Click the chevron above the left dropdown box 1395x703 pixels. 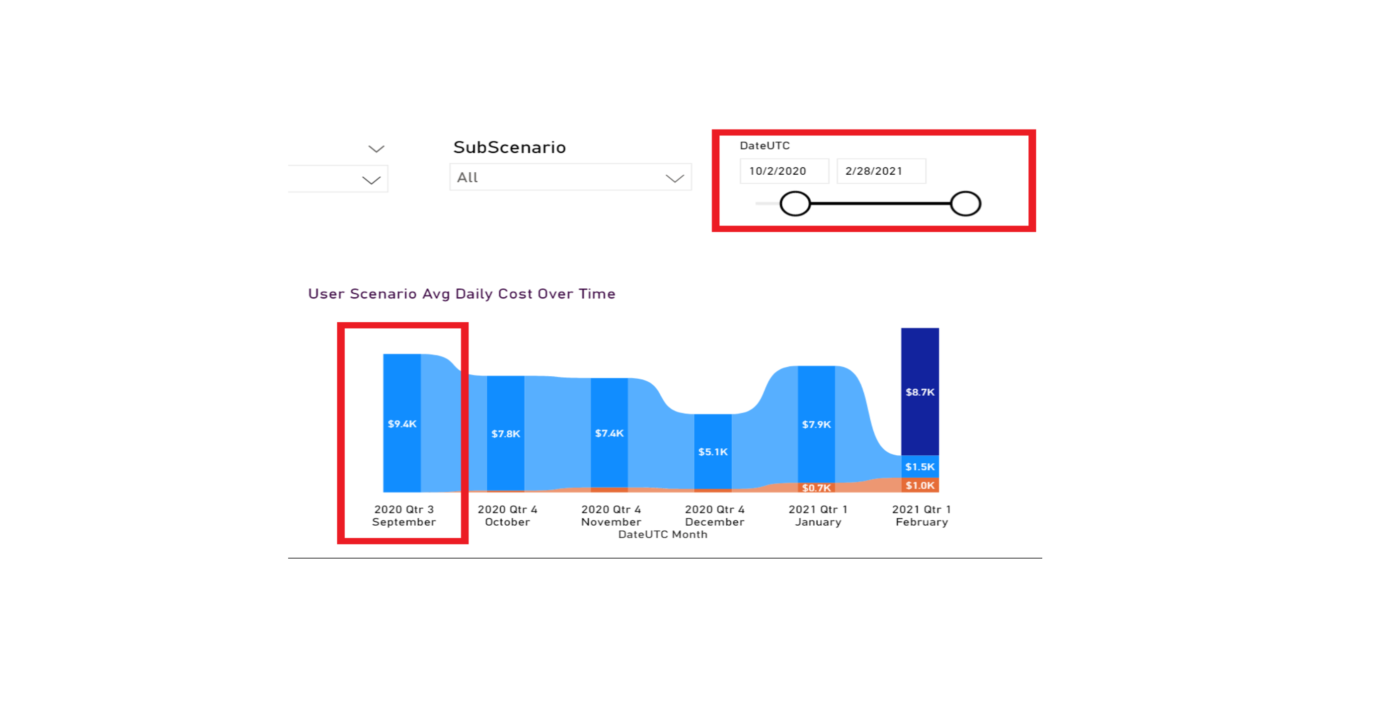(x=377, y=148)
